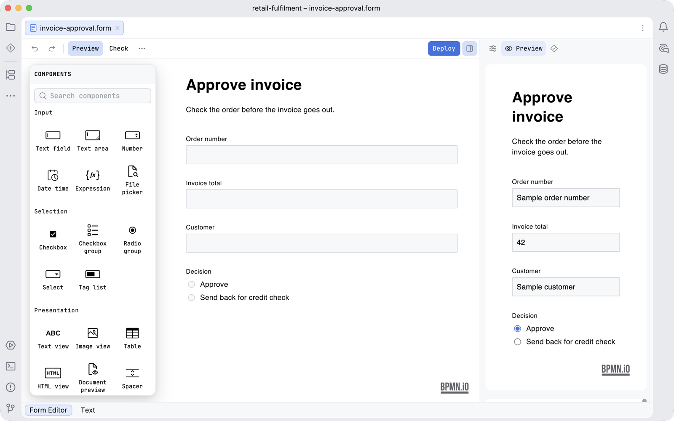The image size is (674, 421).
Task: Pick the Tag list component
Action: click(93, 280)
